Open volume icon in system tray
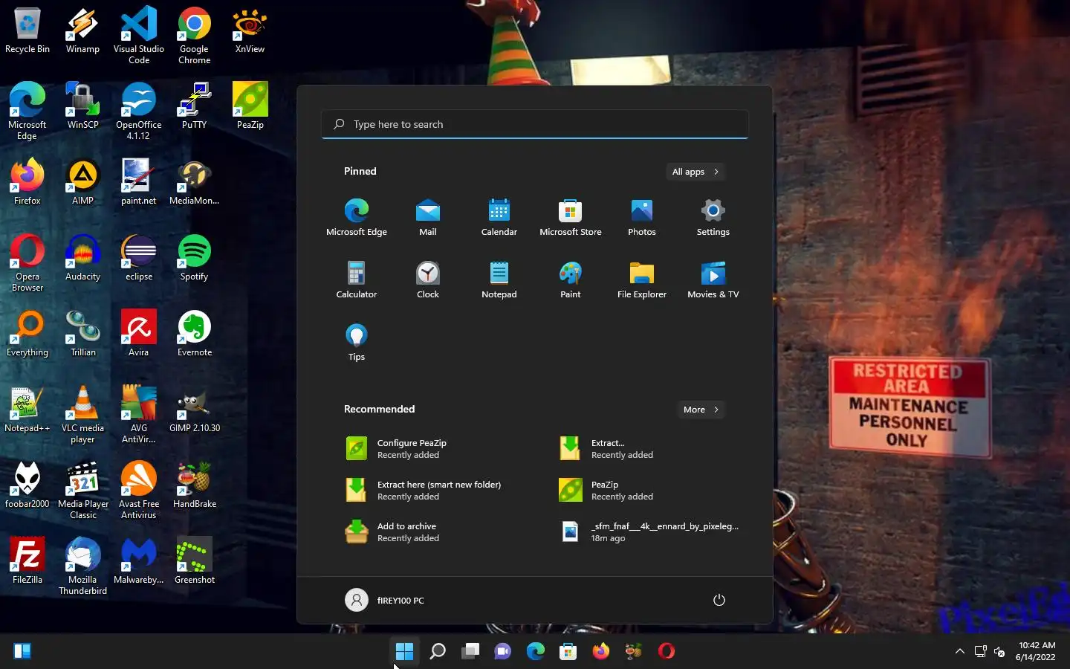The image size is (1070, 669). pyautogui.click(x=999, y=652)
